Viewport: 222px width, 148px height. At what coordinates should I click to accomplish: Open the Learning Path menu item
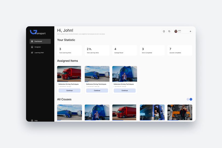(39, 53)
